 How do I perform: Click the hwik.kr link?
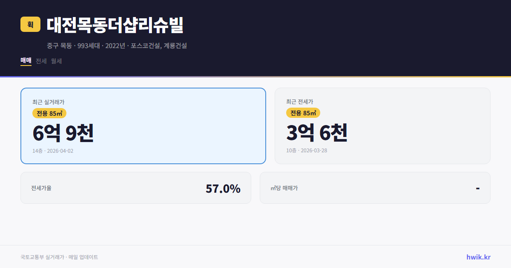479,257
